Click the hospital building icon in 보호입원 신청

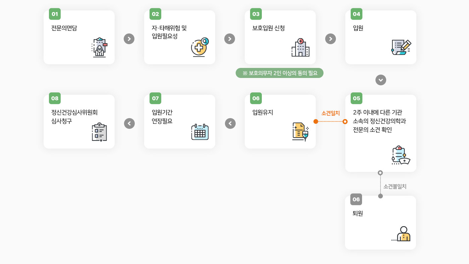[x=300, y=48]
